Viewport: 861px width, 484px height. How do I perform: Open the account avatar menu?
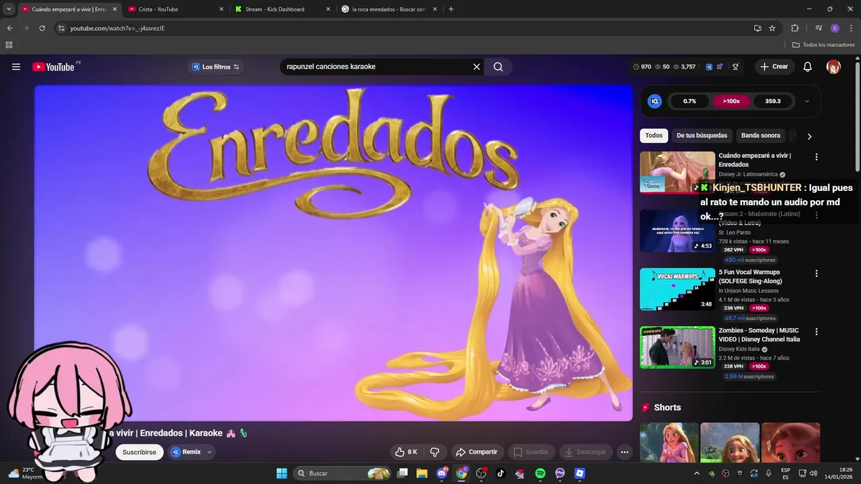point(833,67)
